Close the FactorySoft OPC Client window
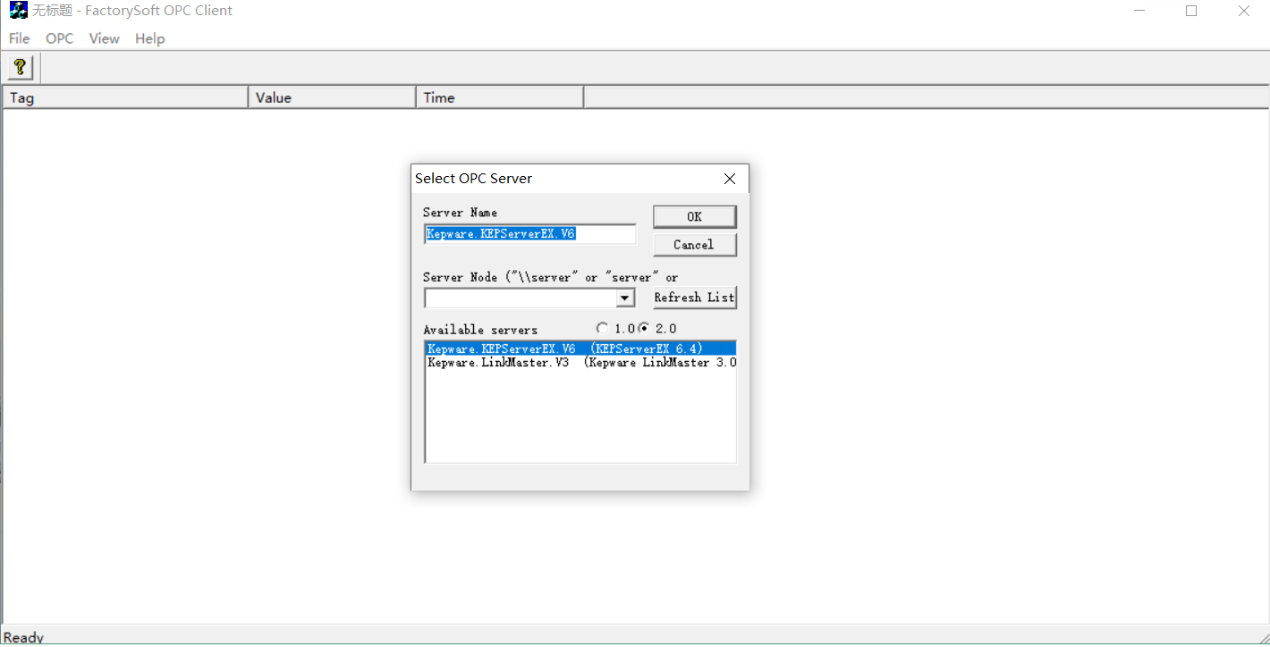This screenshot has height=647, width=1270. click(x=1244, y=11)
